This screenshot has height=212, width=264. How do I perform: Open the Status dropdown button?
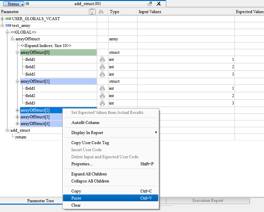[13, 4]
